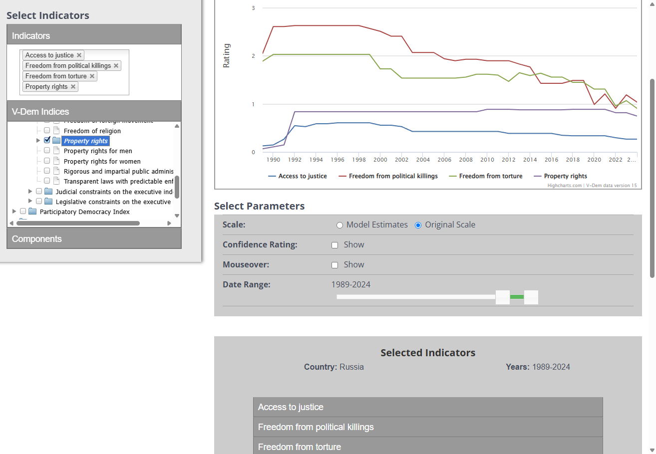Screen dimensions: 656x454
Task: Expand the Freedom from political killings details row
Action: pyautogui.click(x=428, y=427)
